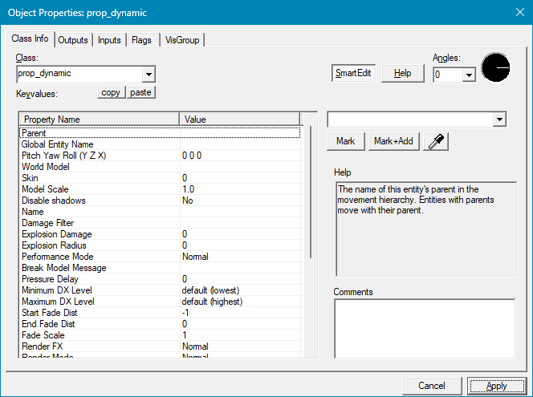Click the Help button
533x397 pixels.
(402, 73)
